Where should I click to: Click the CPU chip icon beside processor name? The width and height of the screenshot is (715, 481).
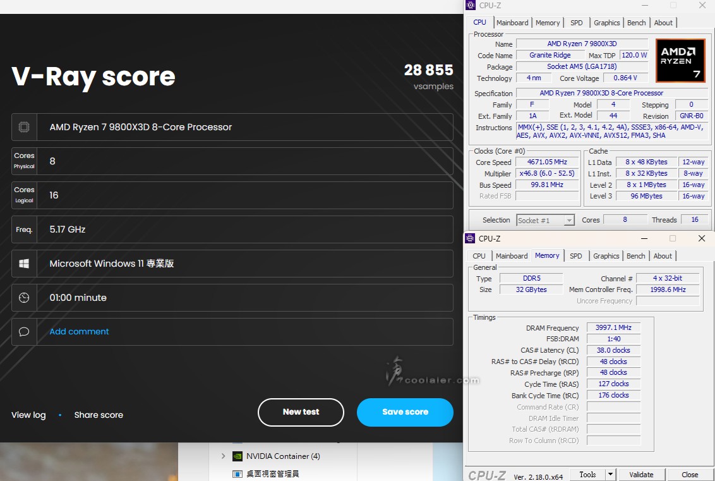point(24,127)
